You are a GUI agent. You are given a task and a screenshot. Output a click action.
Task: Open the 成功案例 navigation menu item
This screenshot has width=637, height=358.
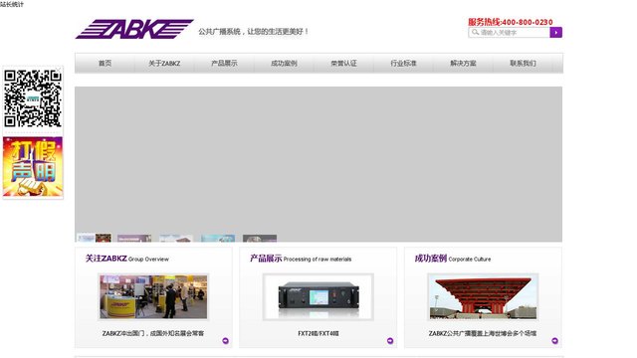[x=284, y=64]
